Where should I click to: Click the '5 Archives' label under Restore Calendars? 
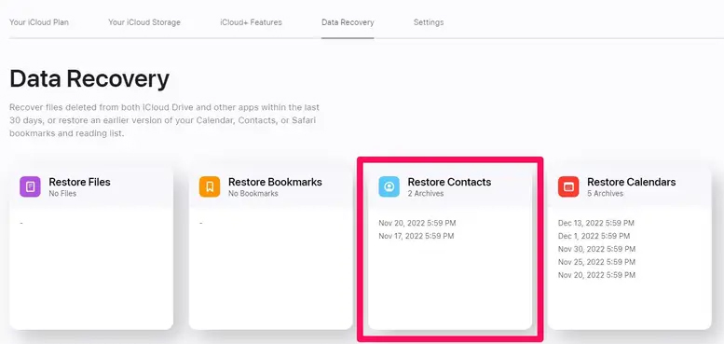pos(606,194)
